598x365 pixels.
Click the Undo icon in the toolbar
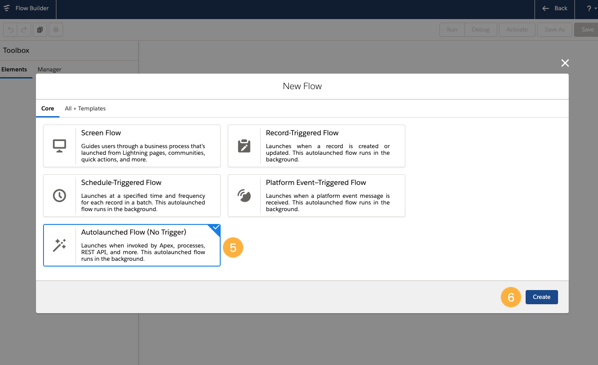coord(10,29)
